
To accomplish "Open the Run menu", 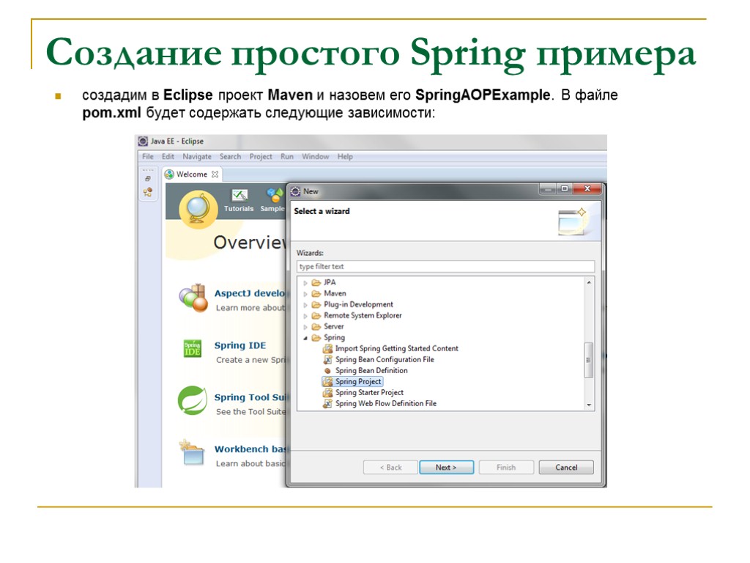I will click(287, 157).
